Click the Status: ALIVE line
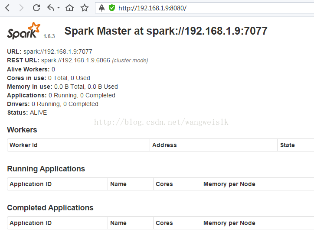Screen dimensions: 314x235 pyautogui.click(x=27, y=113)
